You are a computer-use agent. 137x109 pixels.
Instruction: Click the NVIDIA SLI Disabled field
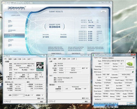coord(118,99)
